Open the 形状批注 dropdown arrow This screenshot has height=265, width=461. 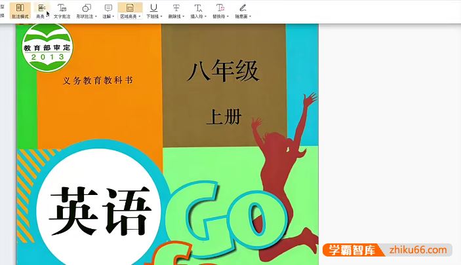(x=96, y=17)
